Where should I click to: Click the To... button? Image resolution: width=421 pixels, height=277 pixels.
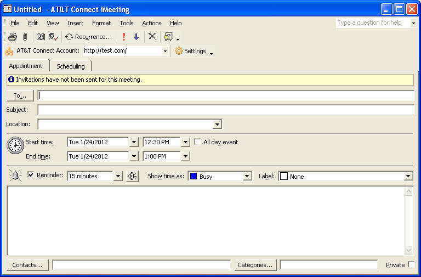click(20, 95)
